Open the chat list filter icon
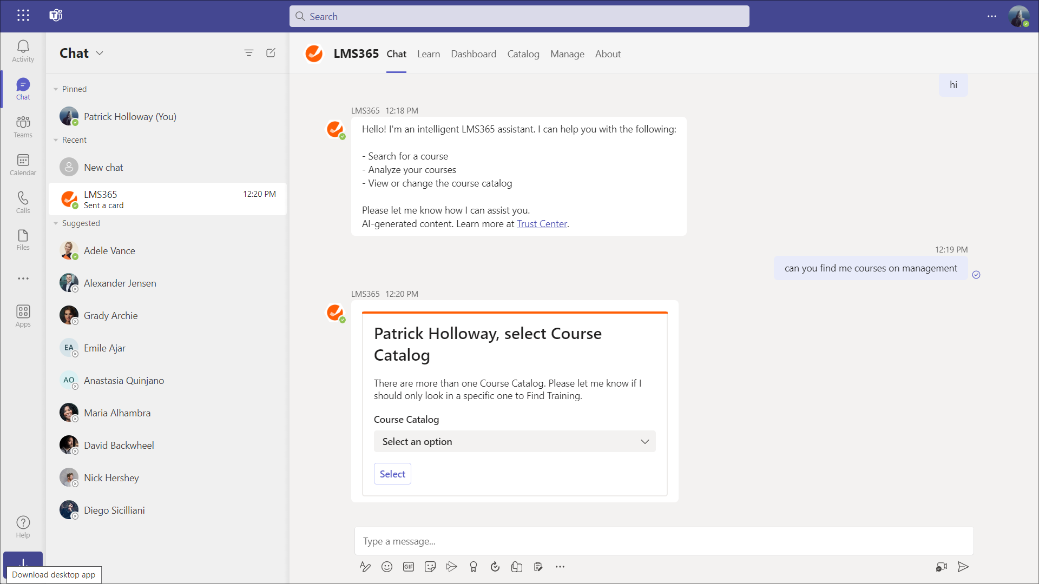Image resolution: width=1039 pixels, height=584 pixels. pyautogui.click(x=249, y=53)
